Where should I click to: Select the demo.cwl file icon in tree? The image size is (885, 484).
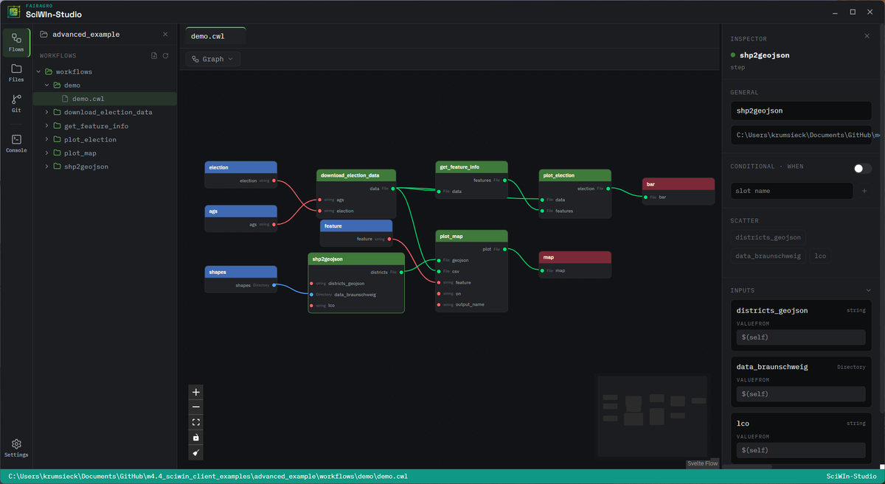66,99
